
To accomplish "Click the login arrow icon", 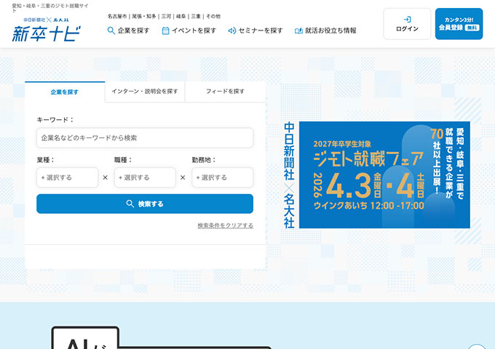I will 407,20.
